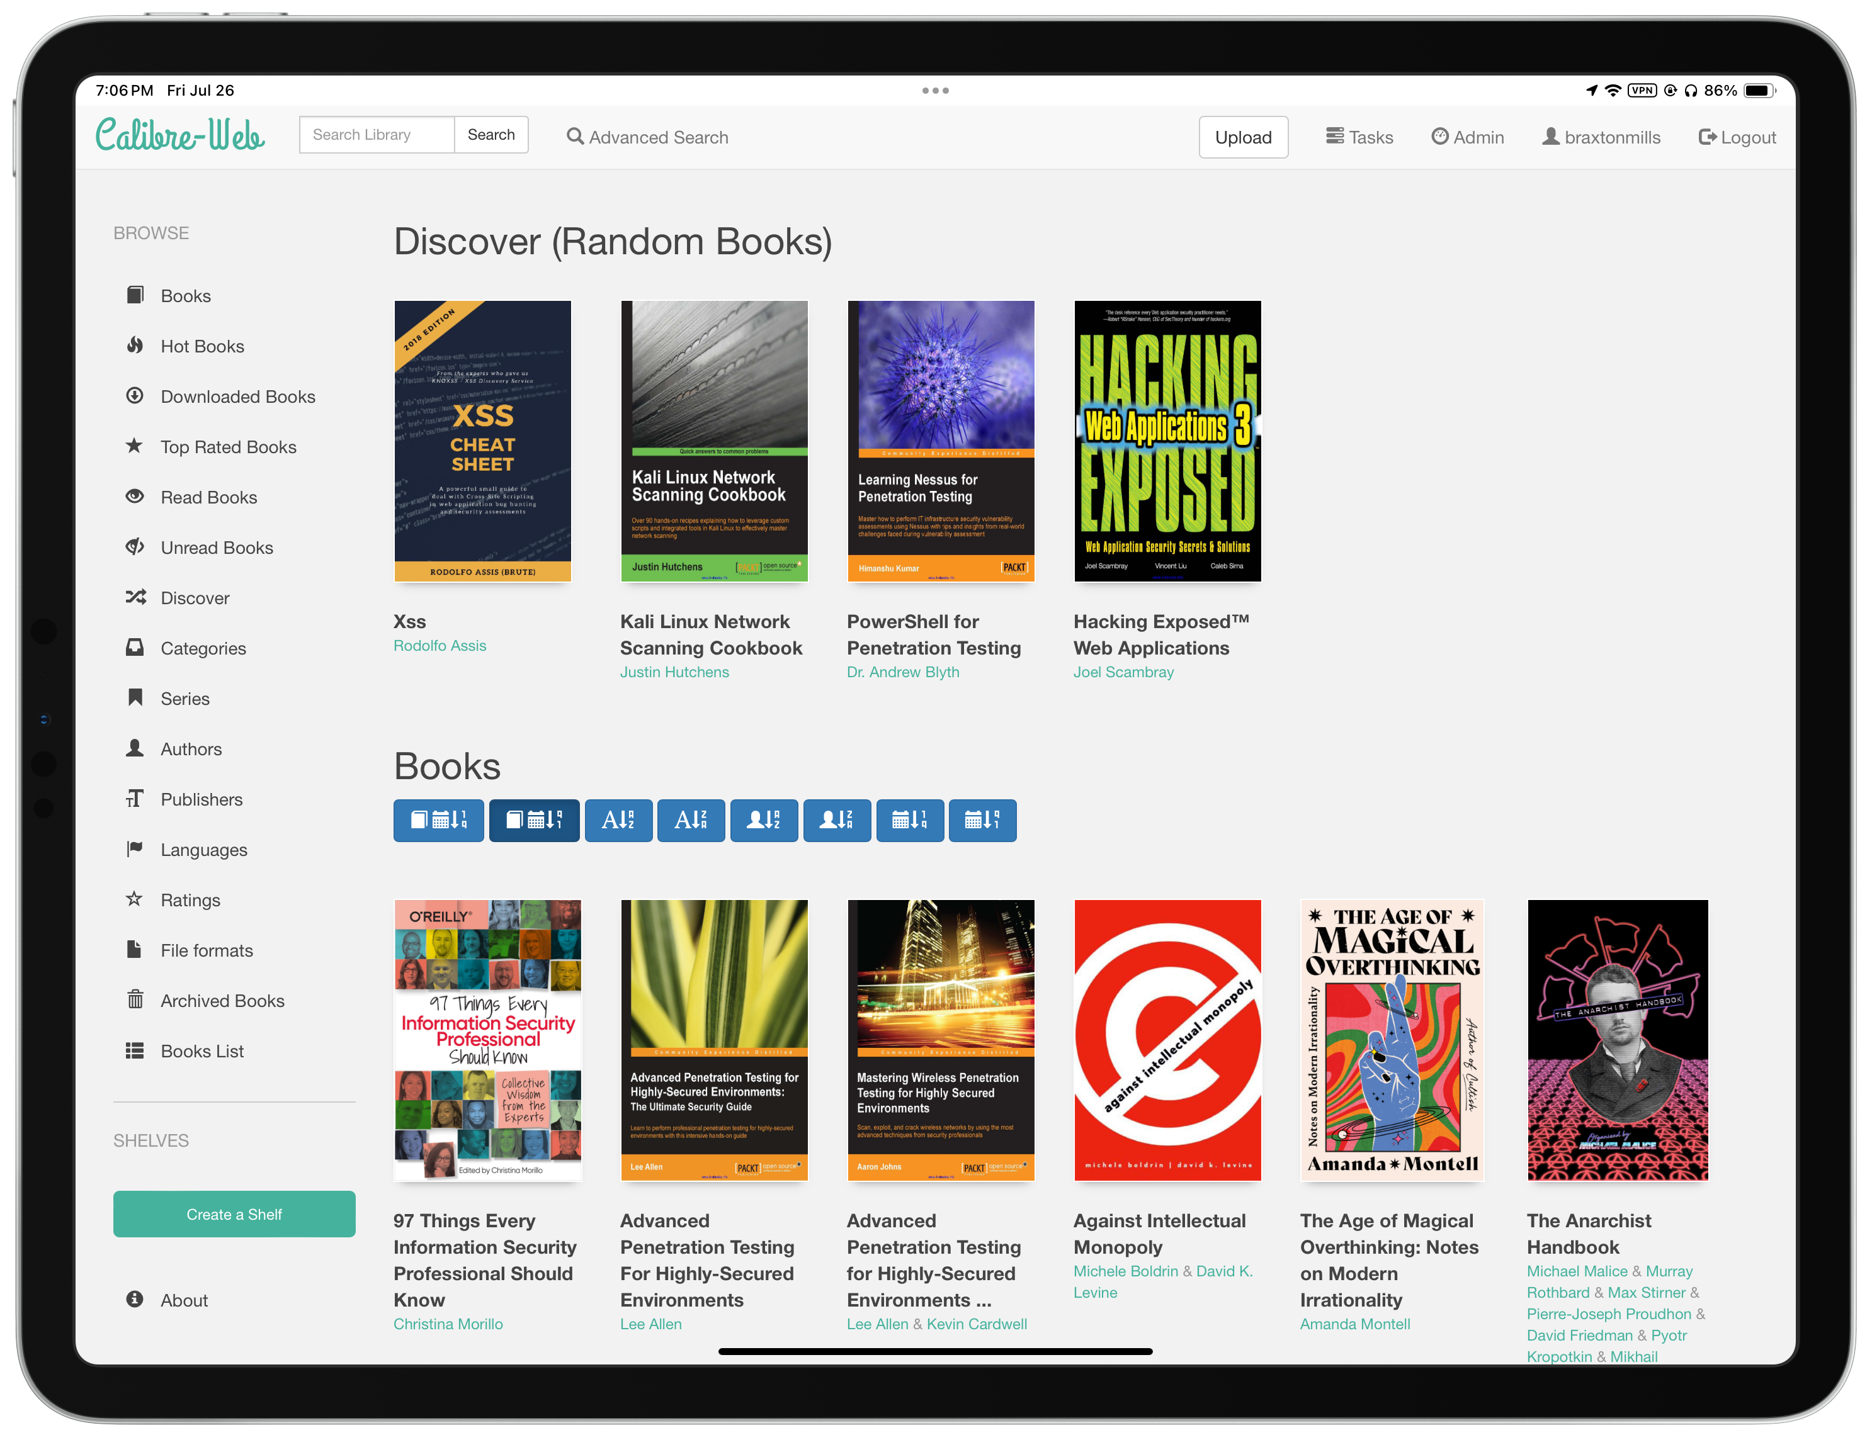The height and width of the screenshot is (1440, 1872).
Task: Open Tasks from the top navigation
Action: (x=1359, y=137)
